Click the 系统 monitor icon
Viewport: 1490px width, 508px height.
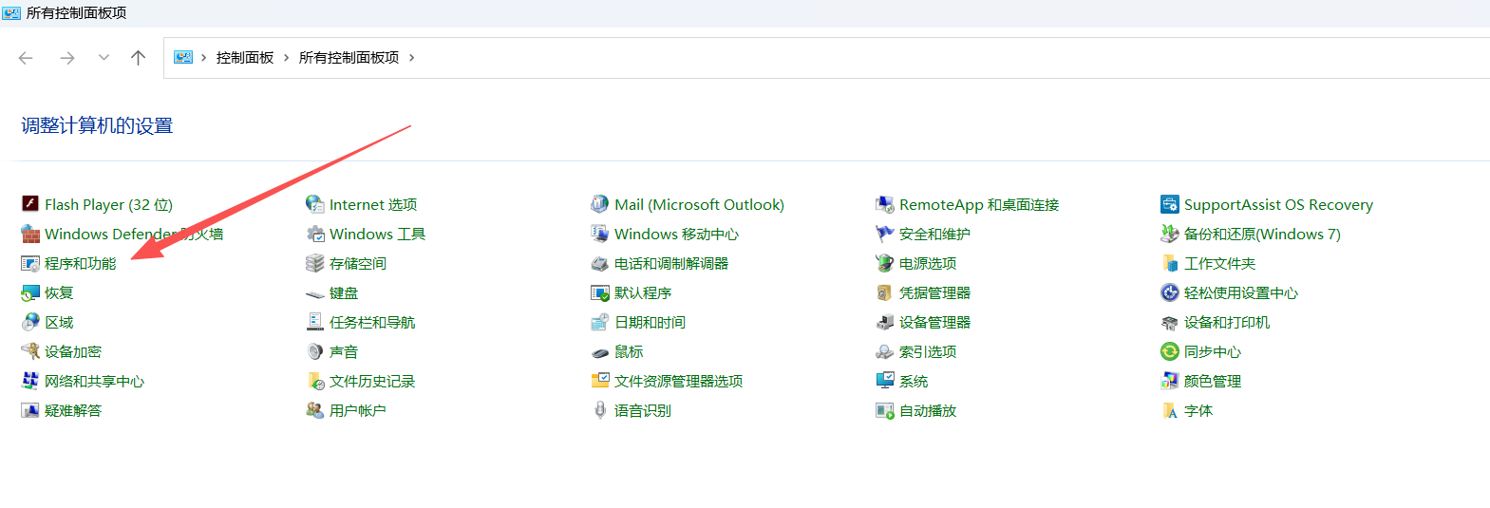885,381
